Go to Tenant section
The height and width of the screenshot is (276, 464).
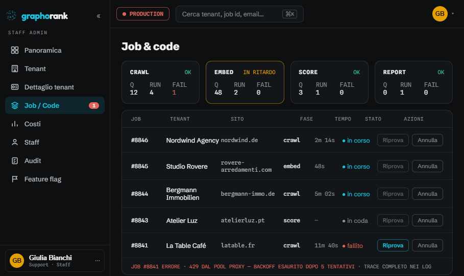tap(55, 69)
